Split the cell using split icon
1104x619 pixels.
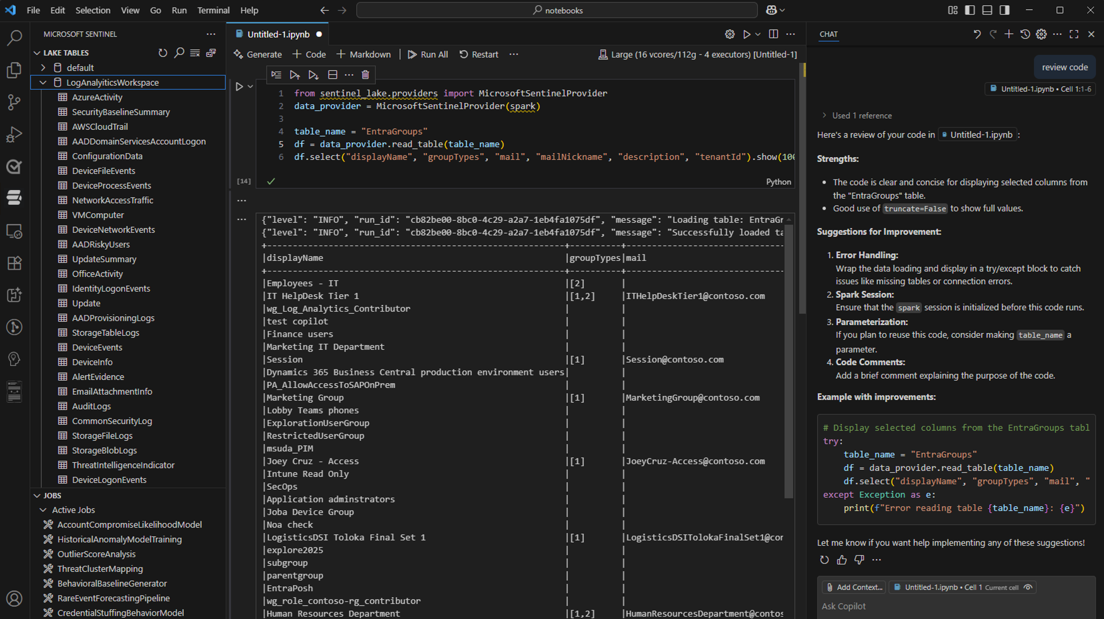pos(333,74)
